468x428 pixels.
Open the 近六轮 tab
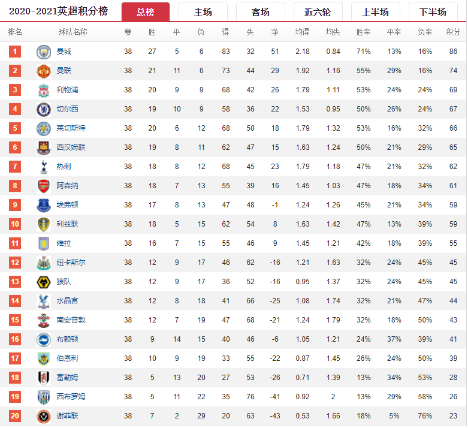tap(318, 12)
